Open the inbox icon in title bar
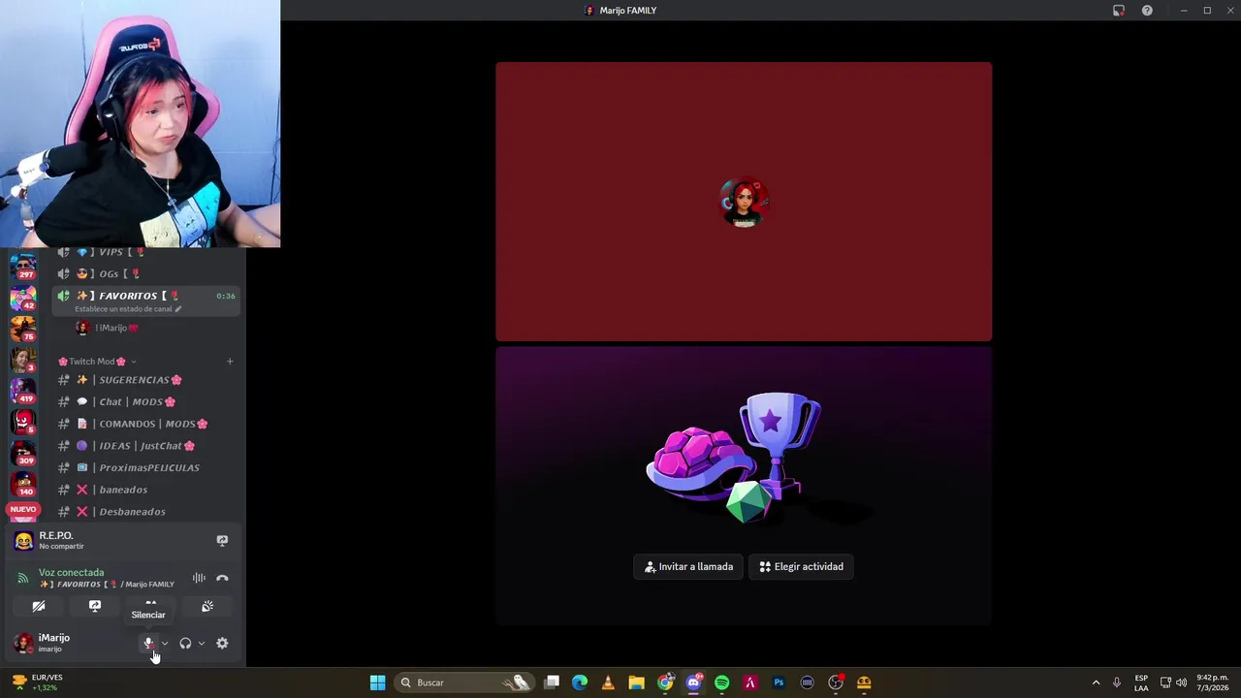This screenshot has height=698, width=1241. (x=1118, y=11)
